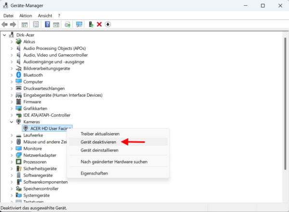The image size is (289, 212).
Task: Choose Gerät deinstallieren from context menu
Action: pyautogui.click(x=118, y=150)
